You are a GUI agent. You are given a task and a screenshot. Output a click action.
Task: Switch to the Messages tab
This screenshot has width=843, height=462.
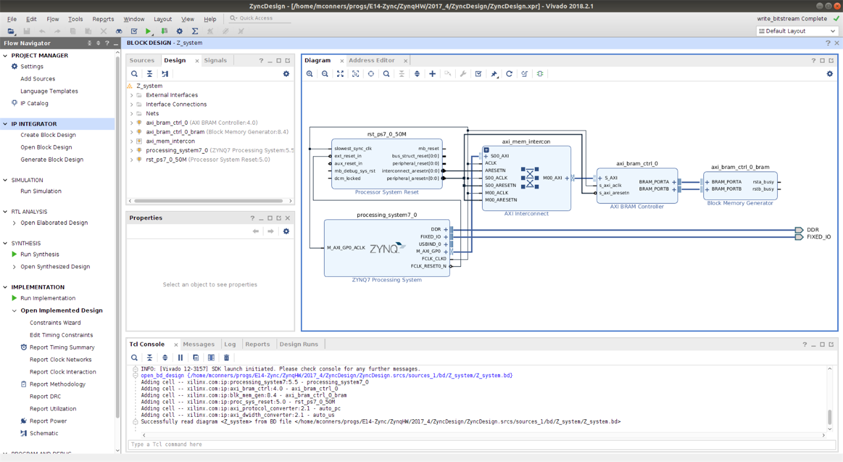pos(199,345)
